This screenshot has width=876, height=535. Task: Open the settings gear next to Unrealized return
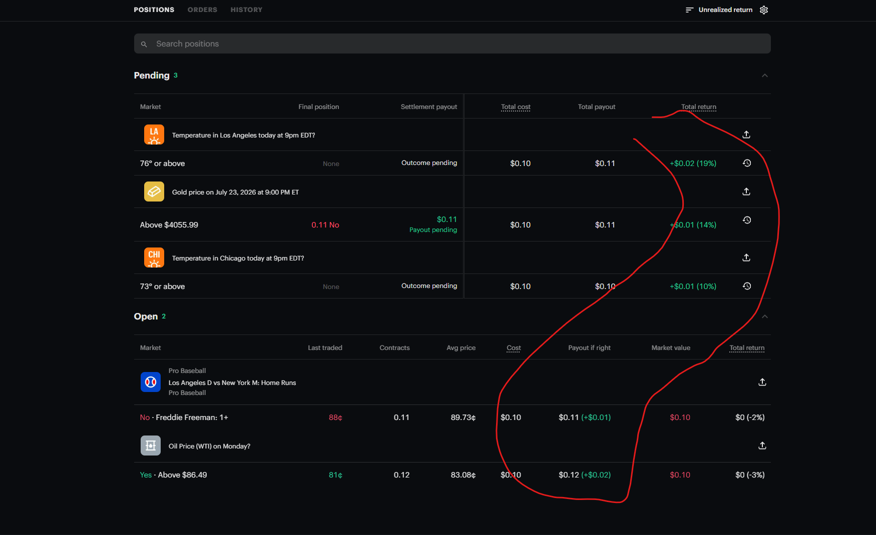pyautogui.click(x=764, y=10)
